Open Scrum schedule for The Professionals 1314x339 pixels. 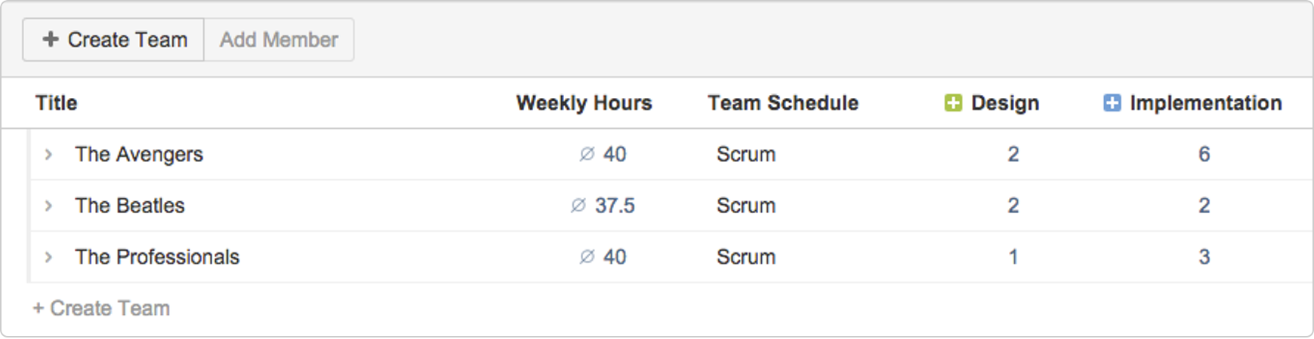[746, 257]
